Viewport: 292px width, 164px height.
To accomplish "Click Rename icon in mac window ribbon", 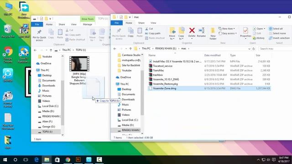I will coord(201,32).
